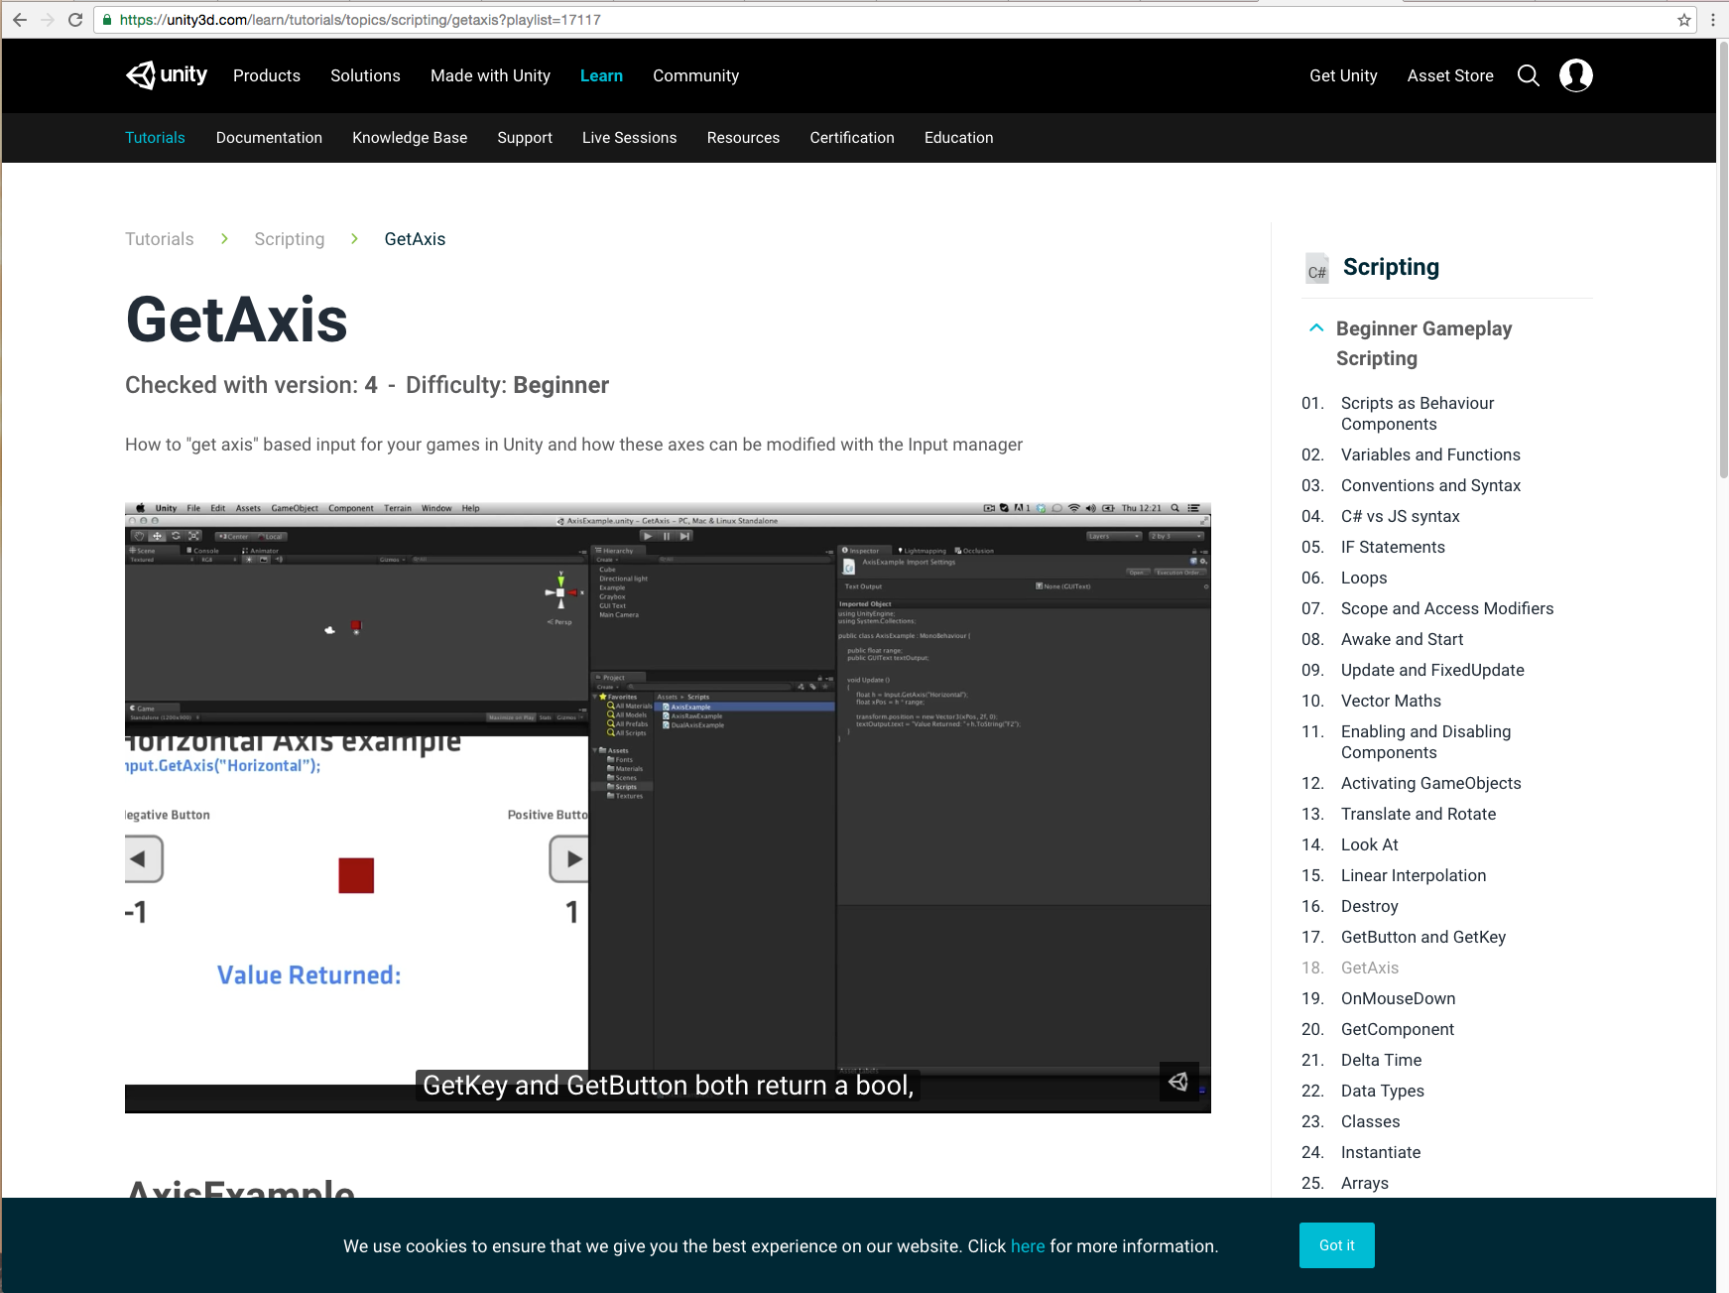Open IF Statements tutorial

click(1393, 547)
